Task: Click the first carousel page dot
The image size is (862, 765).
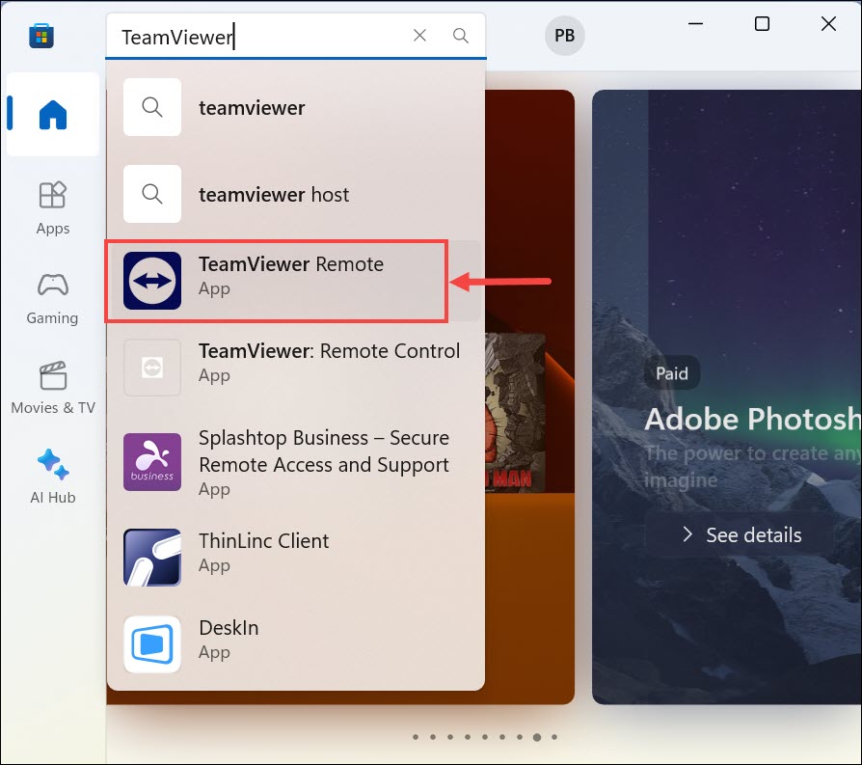Action: pyautogui.click(x=415, y=737)
